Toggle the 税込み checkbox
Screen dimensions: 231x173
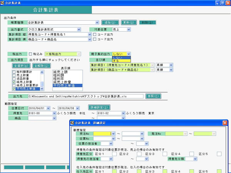coord(30,54)
